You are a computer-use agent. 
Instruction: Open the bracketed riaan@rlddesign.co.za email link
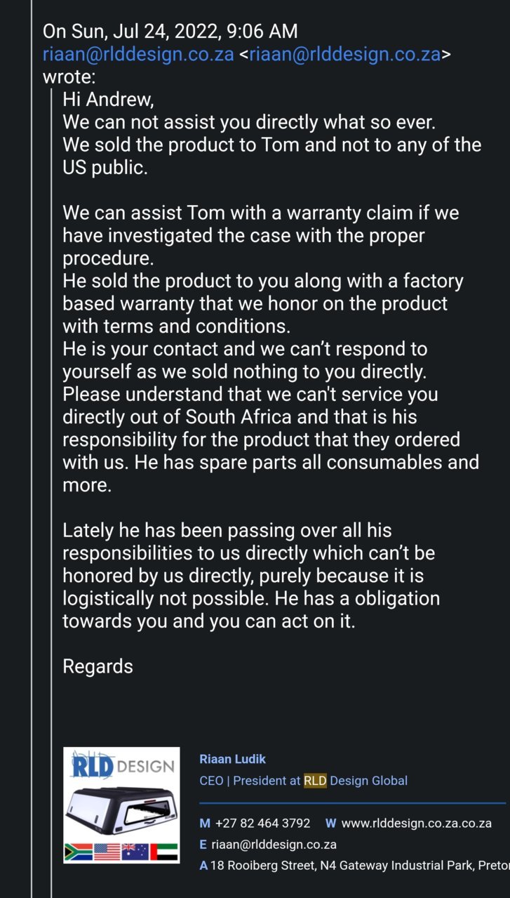(345, 55)
